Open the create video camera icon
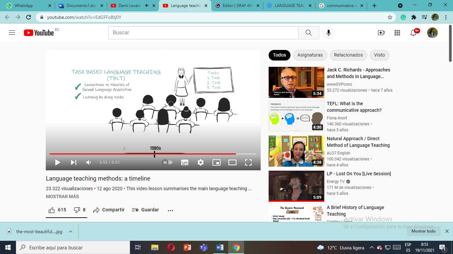Screen dimensions: 453x254 (381, 33)
